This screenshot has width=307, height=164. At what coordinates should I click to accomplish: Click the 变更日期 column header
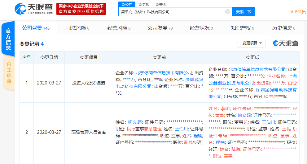(49, 57)
